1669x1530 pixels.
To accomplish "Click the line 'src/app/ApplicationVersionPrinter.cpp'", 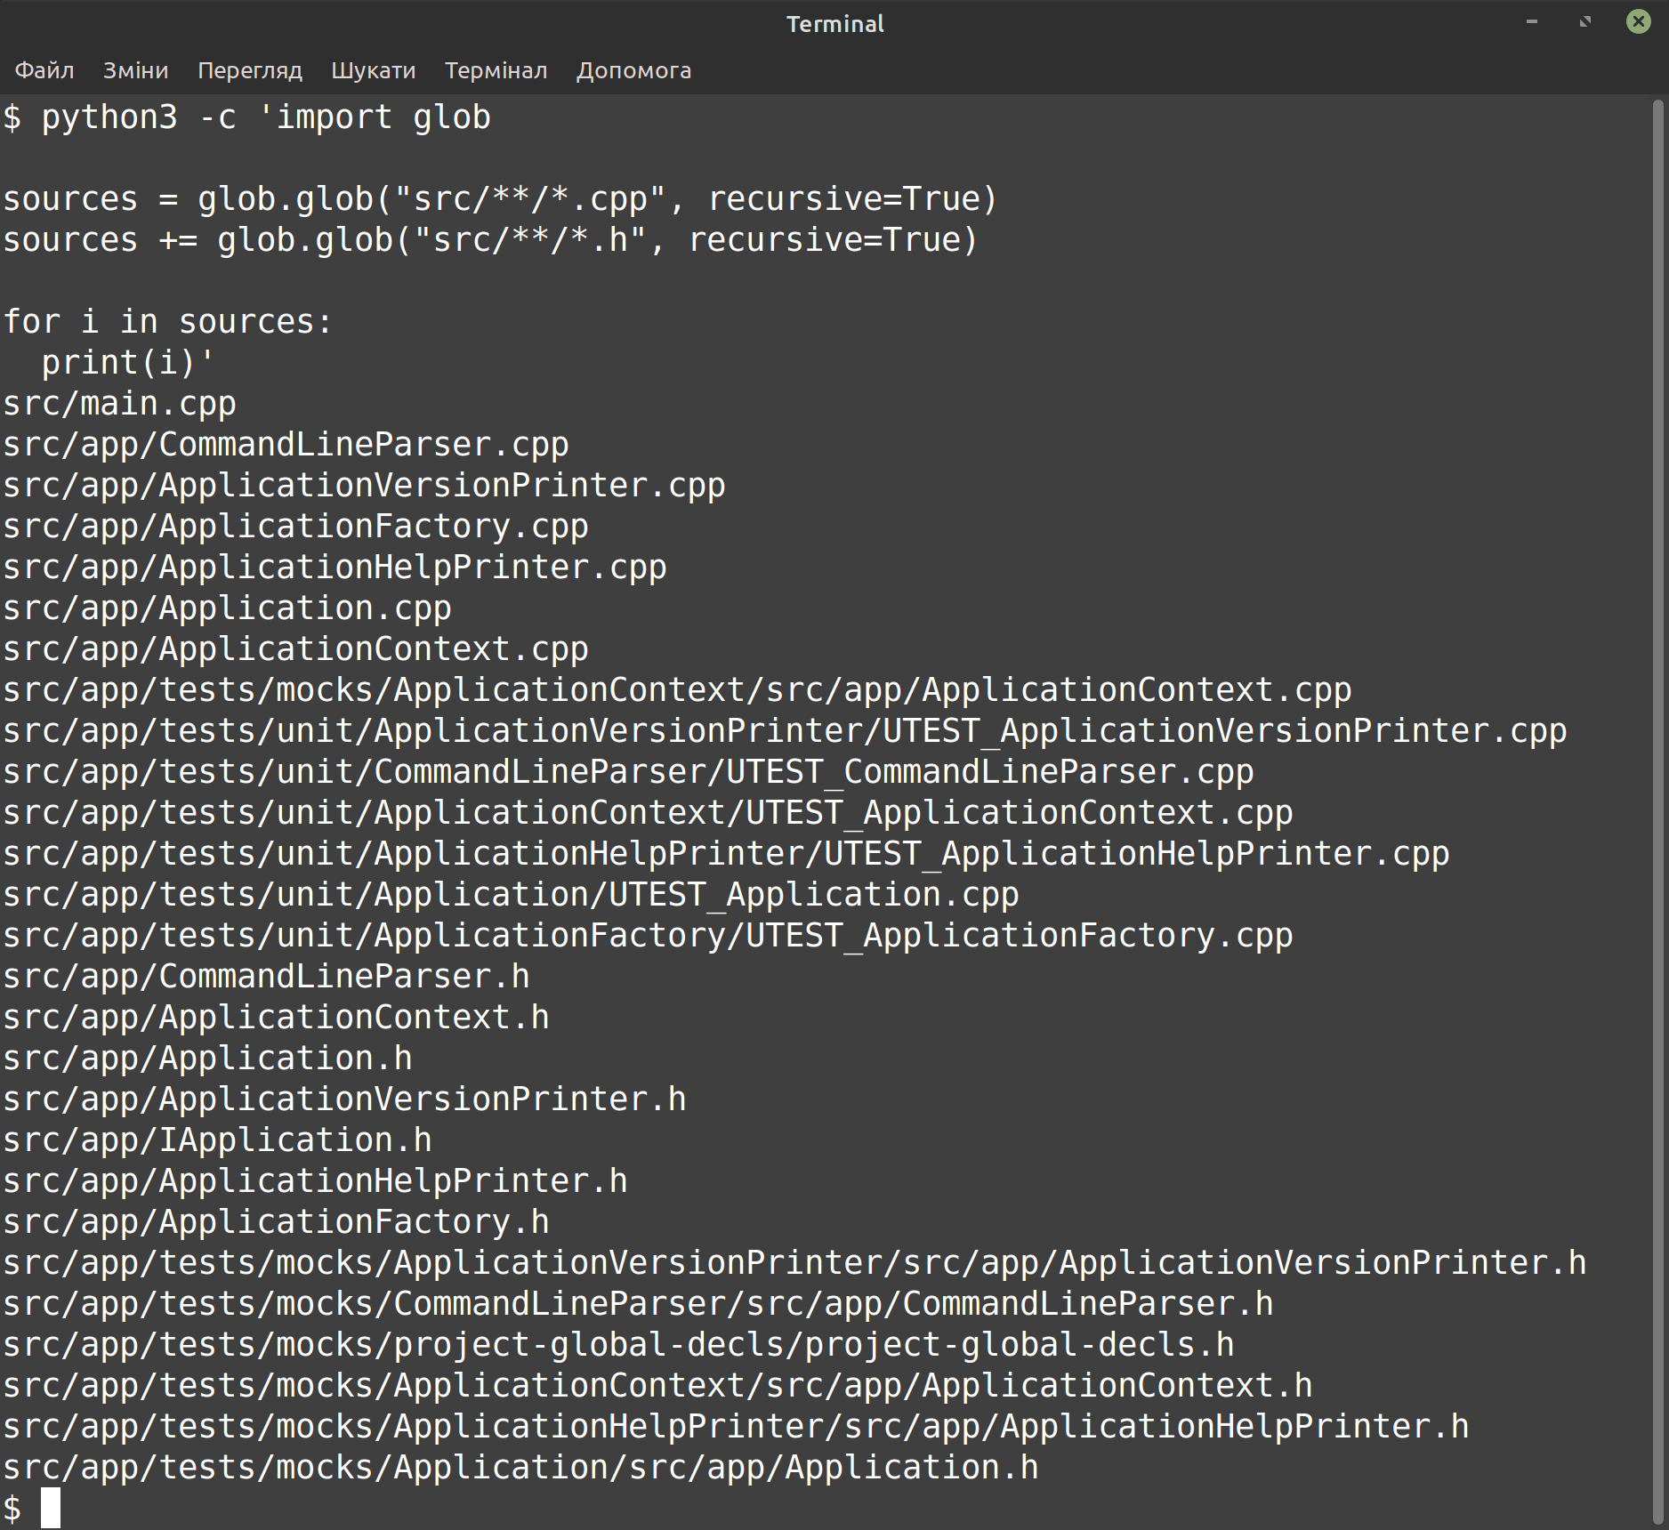I will [365, 486].
